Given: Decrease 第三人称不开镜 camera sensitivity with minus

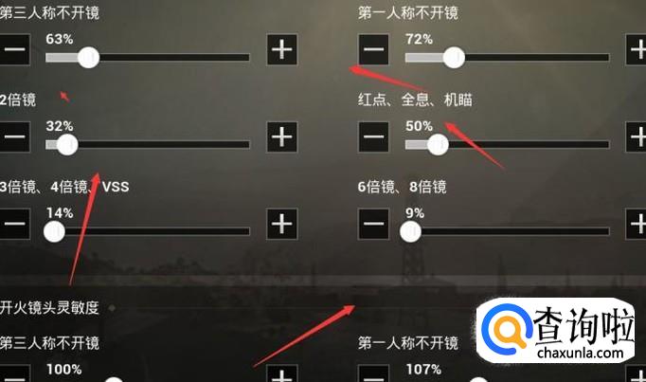Looking at the screenshot, I should click(14, 50).
